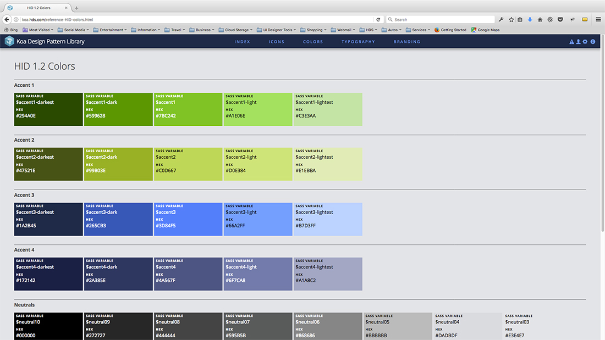Reload the page with the refresh icon
This screenshot has width=605, height=340.
coord(378,19)
